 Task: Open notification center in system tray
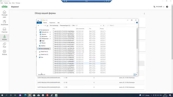point(170,95)
